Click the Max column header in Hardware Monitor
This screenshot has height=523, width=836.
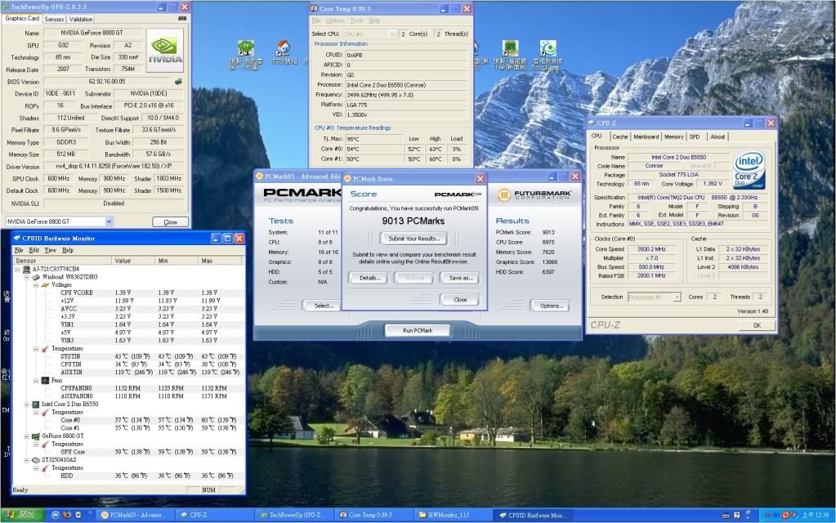220,261
